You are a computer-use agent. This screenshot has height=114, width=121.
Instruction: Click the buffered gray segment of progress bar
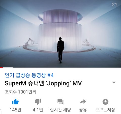(8, 68)
